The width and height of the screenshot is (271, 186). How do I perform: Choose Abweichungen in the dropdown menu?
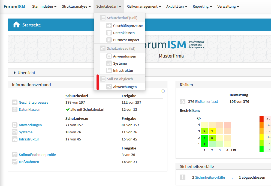125,87
